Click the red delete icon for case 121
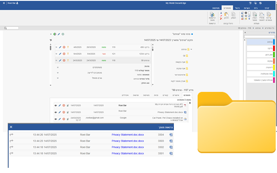This screenshot has width=277, height=173. tap(64, 54)
